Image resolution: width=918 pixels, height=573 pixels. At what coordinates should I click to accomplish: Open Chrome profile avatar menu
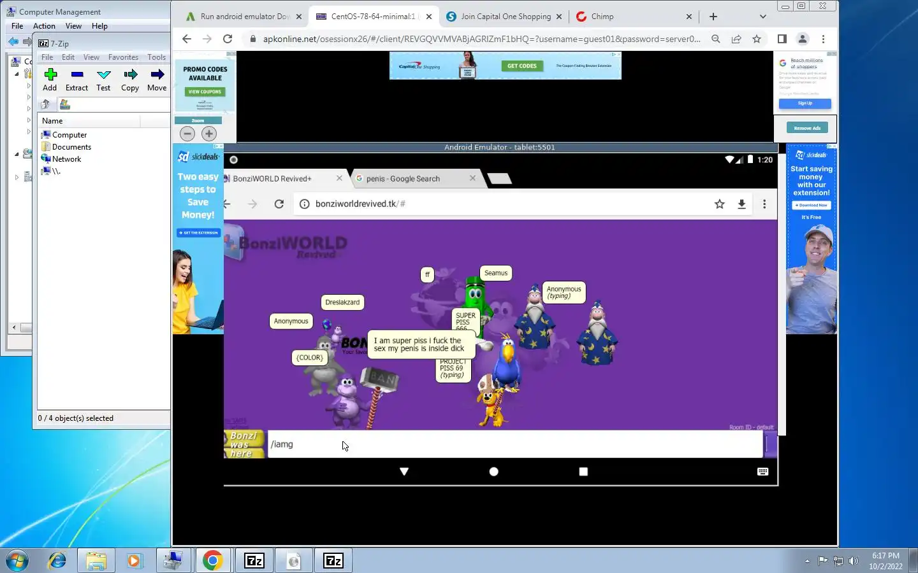pyautogui.click(x=803, y=39)
